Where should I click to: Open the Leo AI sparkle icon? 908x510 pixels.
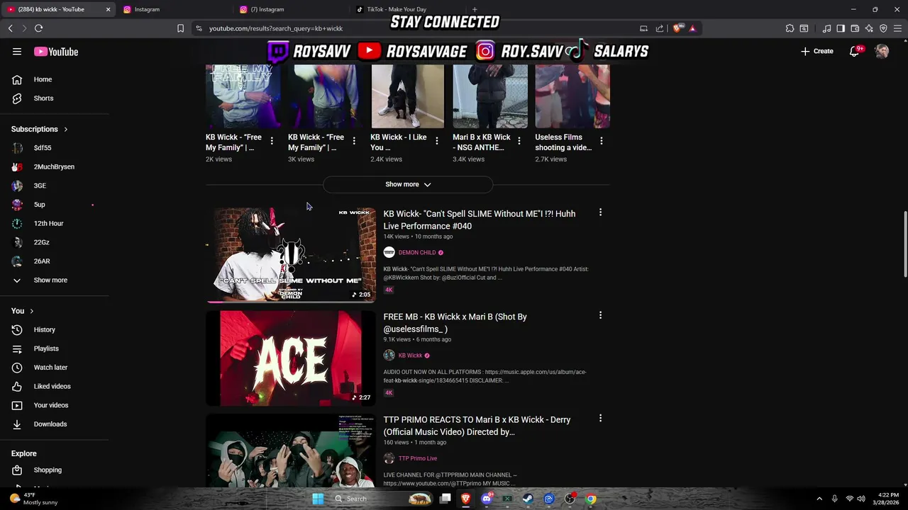tap(869, 28)
